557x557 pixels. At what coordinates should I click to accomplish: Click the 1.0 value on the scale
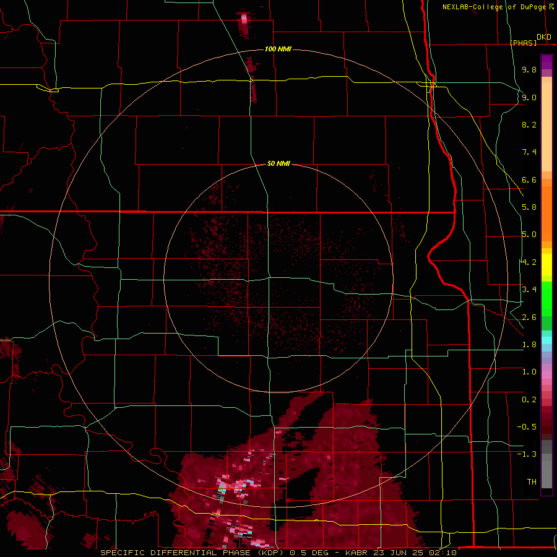(x=529, y=372)
